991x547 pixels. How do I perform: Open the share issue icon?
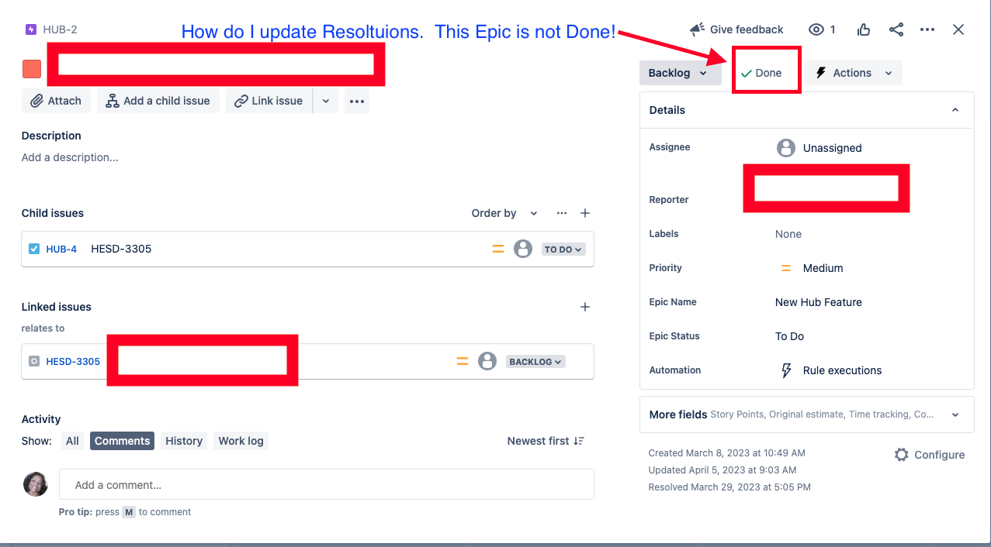click(x=896, y=29)
